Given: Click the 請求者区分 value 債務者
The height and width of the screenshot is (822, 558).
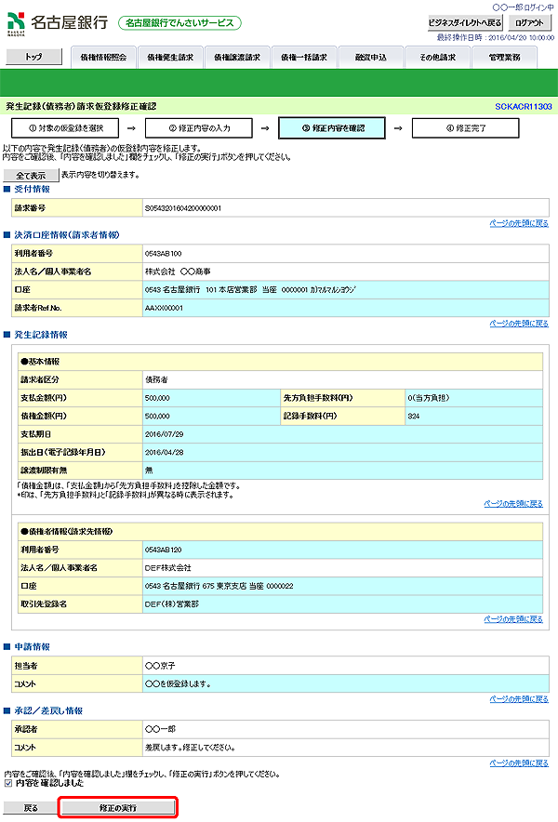Looking at the screenshot, I should (x=156, y=379).
